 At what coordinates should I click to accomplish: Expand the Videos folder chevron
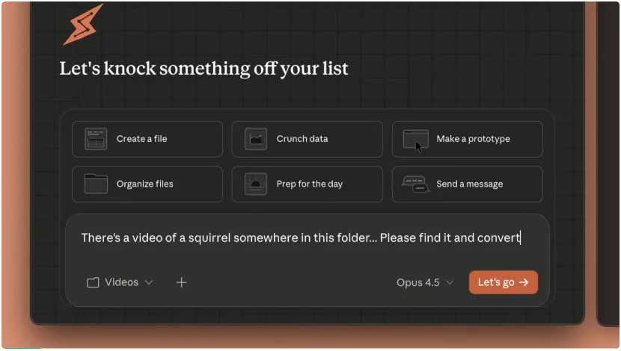coord(149,282)
